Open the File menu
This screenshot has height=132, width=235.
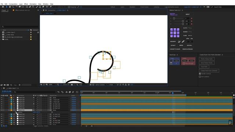point(2,4)
